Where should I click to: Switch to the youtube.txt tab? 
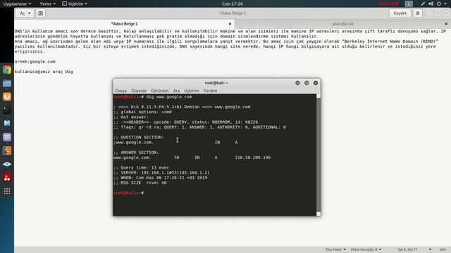point(342,24)
